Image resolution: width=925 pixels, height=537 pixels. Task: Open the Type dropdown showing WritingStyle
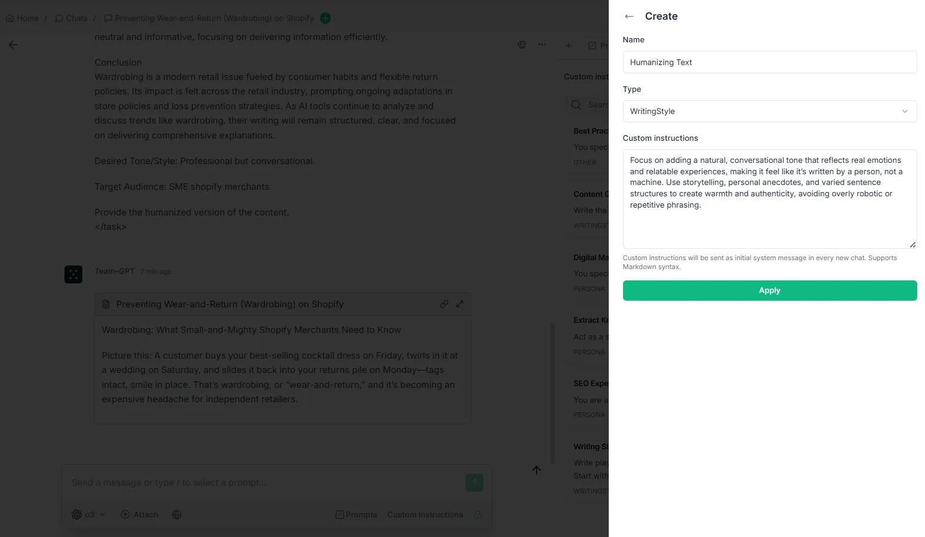click(769, 112)
